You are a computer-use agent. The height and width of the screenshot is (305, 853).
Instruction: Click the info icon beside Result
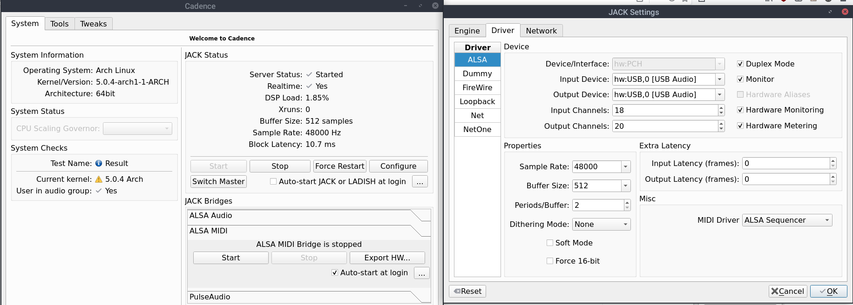pos(99,163)
